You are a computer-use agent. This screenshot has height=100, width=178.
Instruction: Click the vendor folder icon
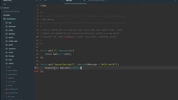point(7,64)
